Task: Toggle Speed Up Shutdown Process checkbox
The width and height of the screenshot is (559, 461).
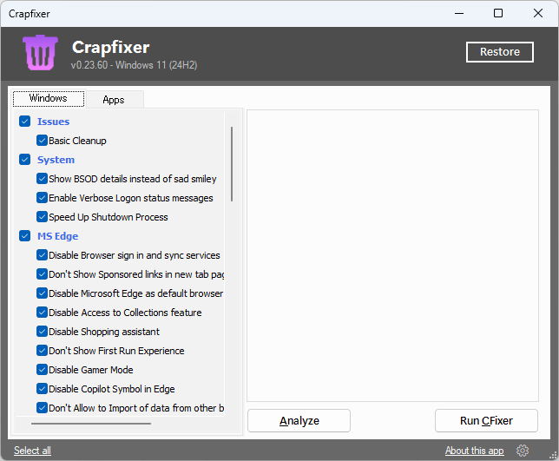Action: point(42,217)
